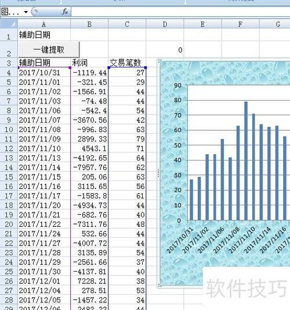290x310 pixels.
Task: Click the 利润 header cell
Action: point(89,63)
